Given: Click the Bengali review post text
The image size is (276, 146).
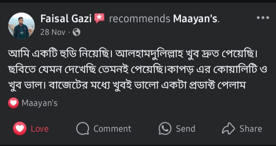Looking at the screenshot, I should (x=138, y=70).
